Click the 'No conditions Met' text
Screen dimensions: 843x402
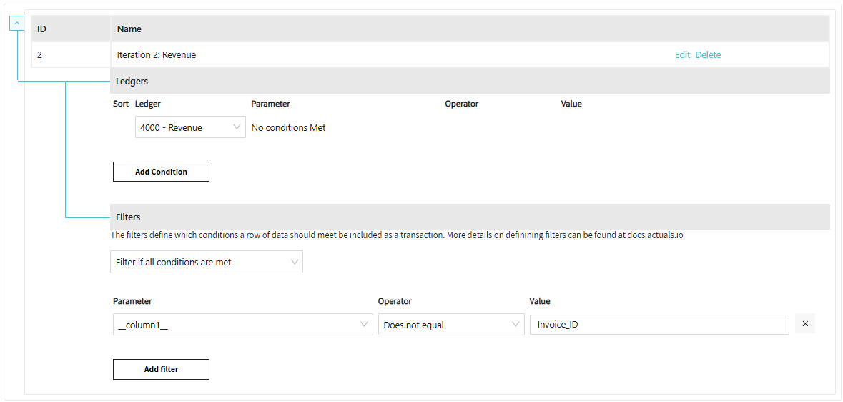(289, 127)
